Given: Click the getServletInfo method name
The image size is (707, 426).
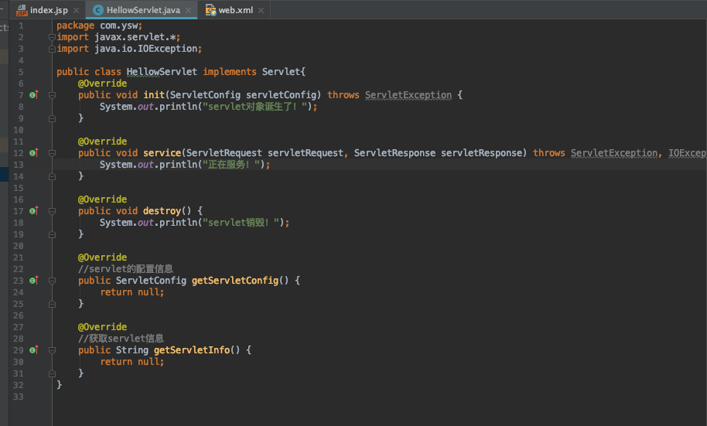Looking at the screenshot, I should coord(192,349).
